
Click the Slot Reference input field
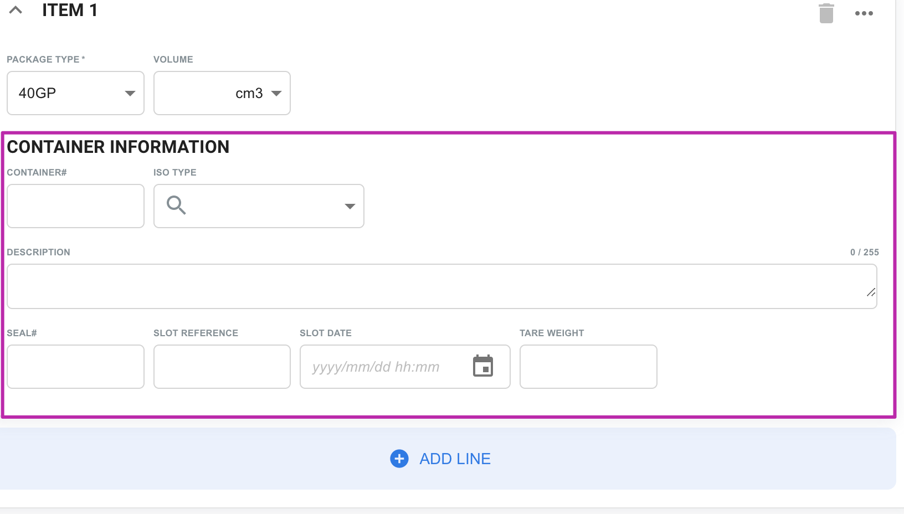pyautogui.click(x=222, y=367)
